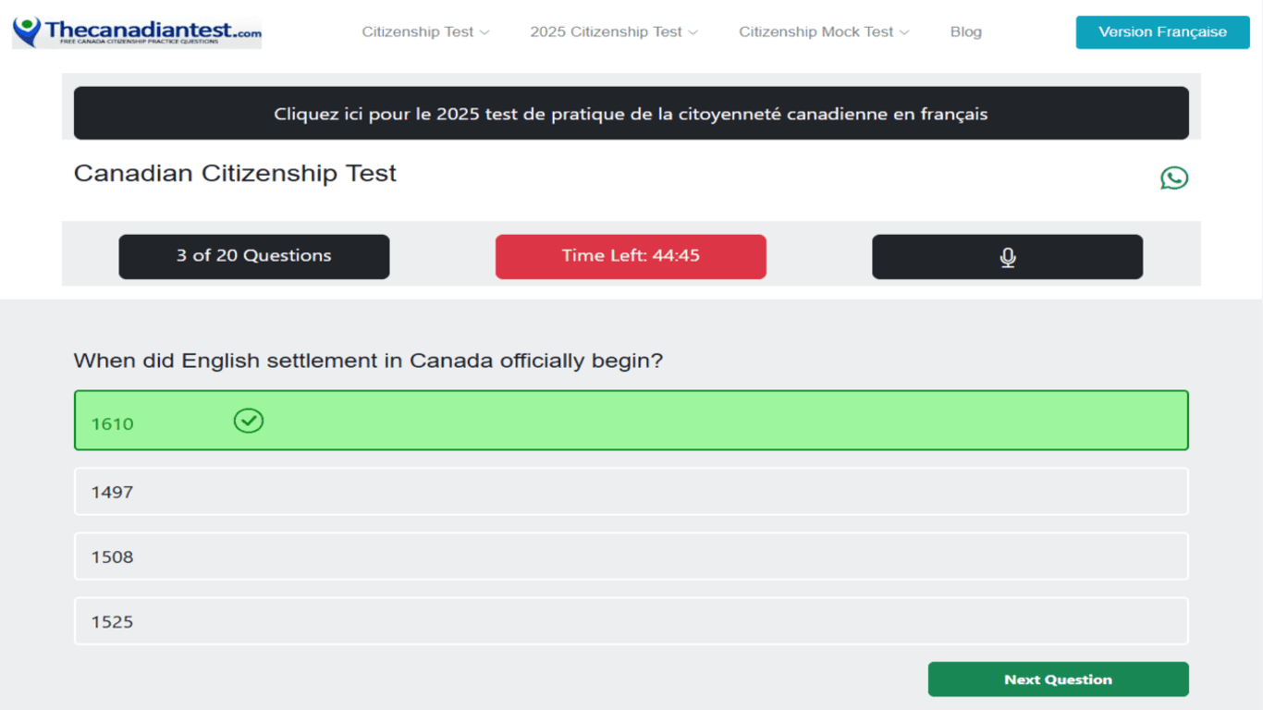Select the 1610 answer option

tap(631, 421)
